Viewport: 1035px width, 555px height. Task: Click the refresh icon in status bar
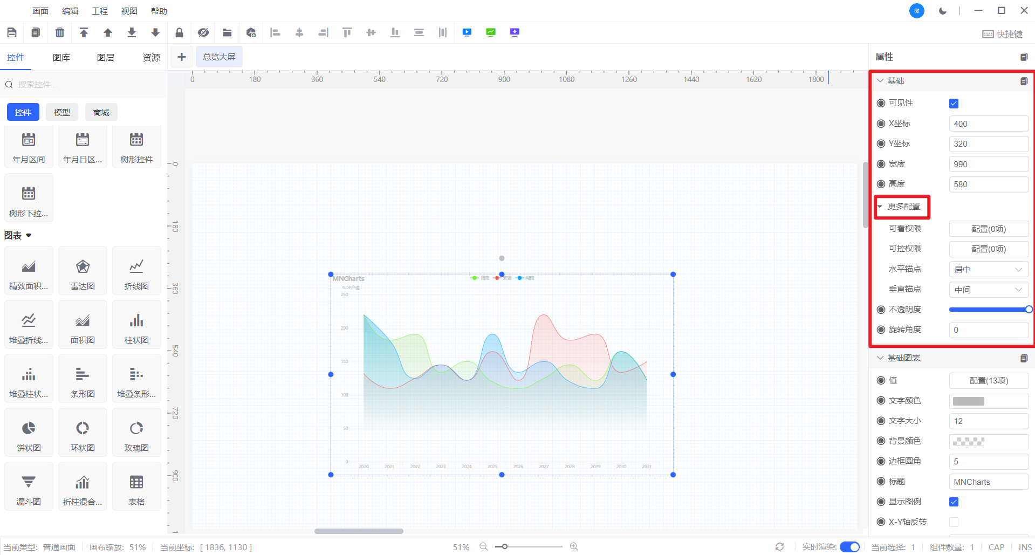click(779, 547)
